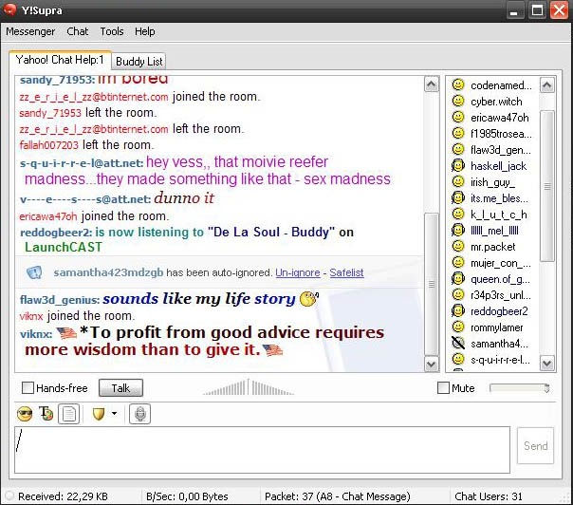Open the Messenger menu

pos(30,31)
